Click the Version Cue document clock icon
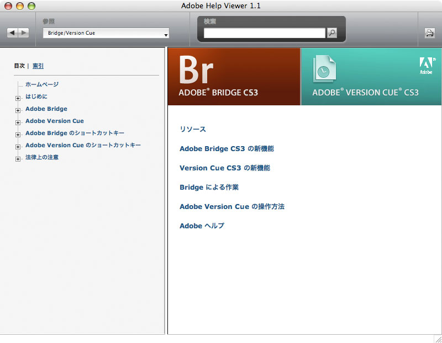The height and width of the screenshot is (343, 442). 324,69
